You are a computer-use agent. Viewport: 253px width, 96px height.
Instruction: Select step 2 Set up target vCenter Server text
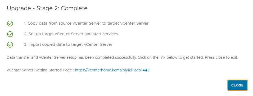click(x=71, y=34)
